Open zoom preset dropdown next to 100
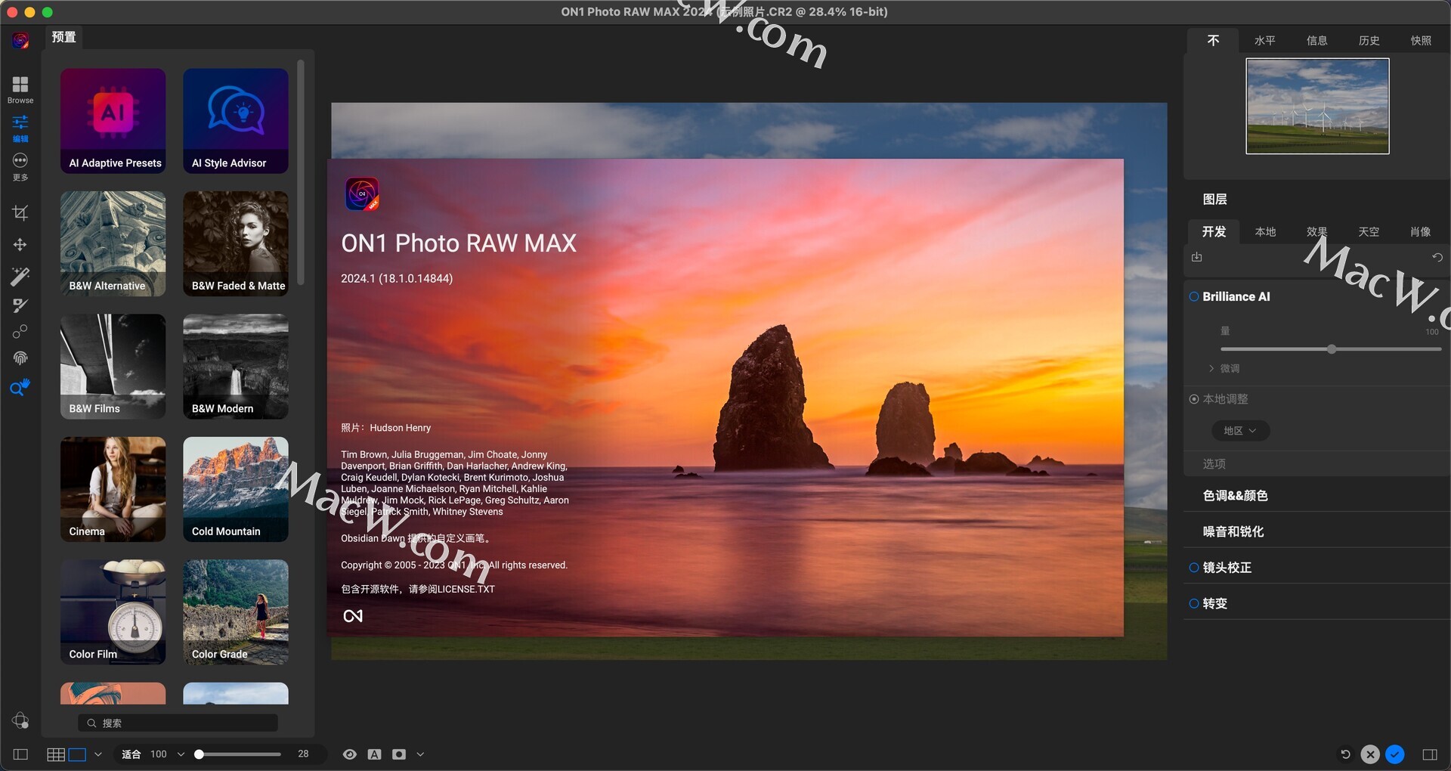 pyautogui.click(x=181, y=754)
